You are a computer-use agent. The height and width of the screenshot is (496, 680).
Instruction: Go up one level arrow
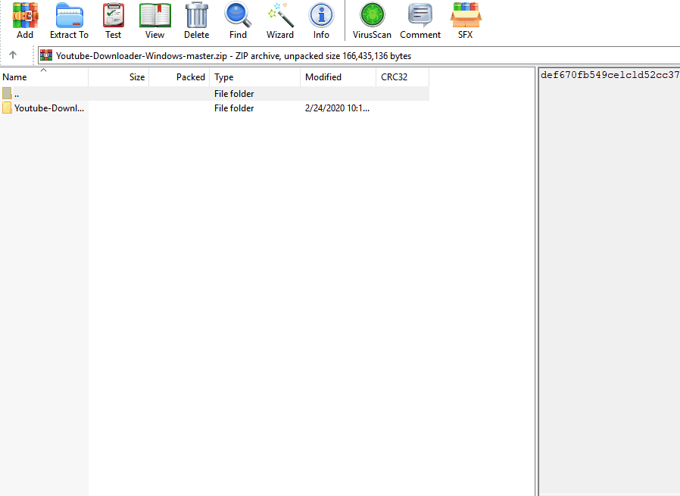coord(13,55)
